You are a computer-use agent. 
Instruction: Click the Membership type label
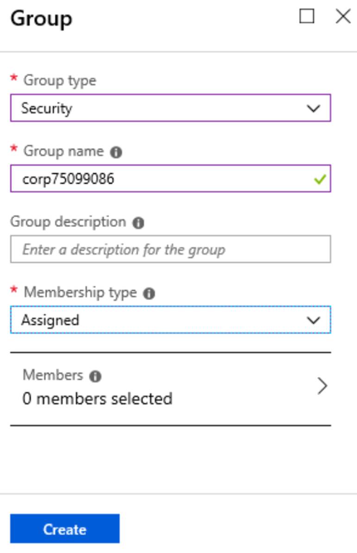[80, 292]
